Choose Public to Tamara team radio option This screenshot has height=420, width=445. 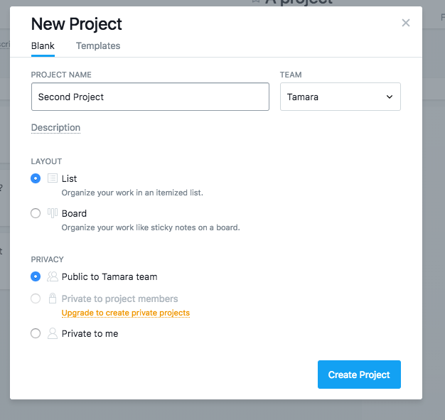[x=36, y=276]
